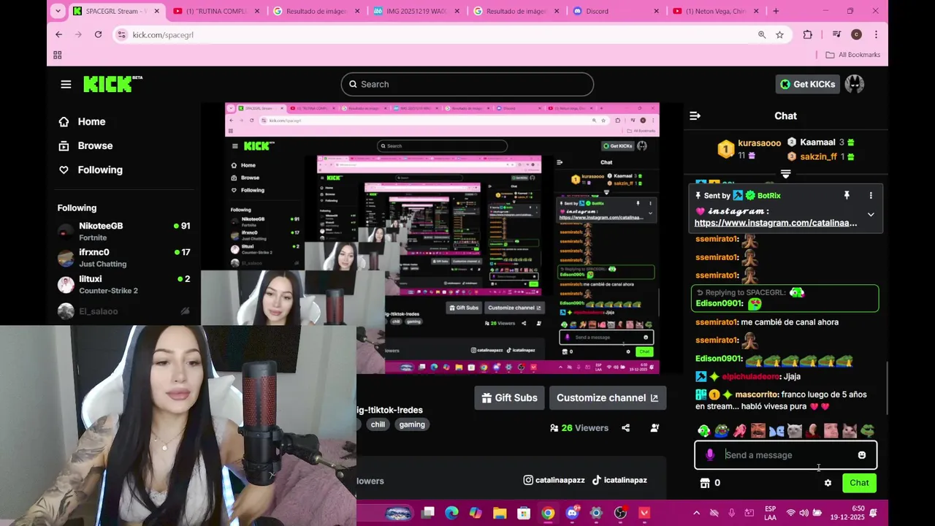Open ifrxnc0 Just Chatting channel
Screen dimensions: 935x526
tap(124, 257)
